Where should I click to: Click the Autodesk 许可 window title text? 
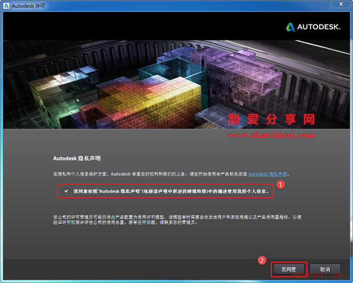[x=29, y=6]
